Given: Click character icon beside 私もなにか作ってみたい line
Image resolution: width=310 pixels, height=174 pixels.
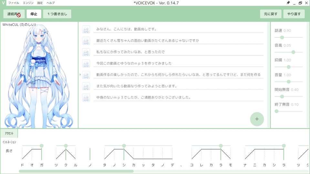Looking at the screenshot, I should (x=86, y=52).
